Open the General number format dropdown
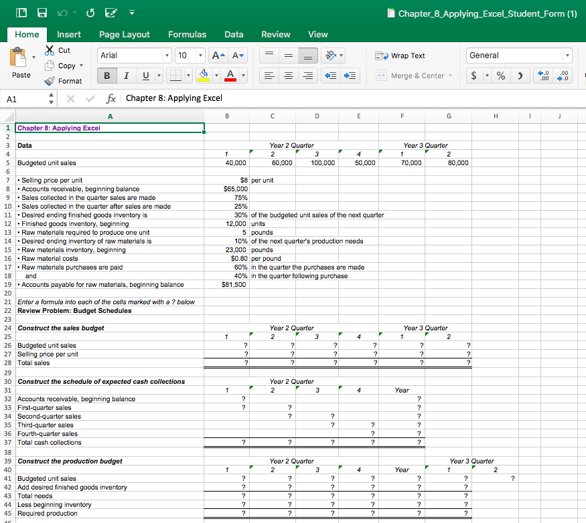 [x=568, y=55]
